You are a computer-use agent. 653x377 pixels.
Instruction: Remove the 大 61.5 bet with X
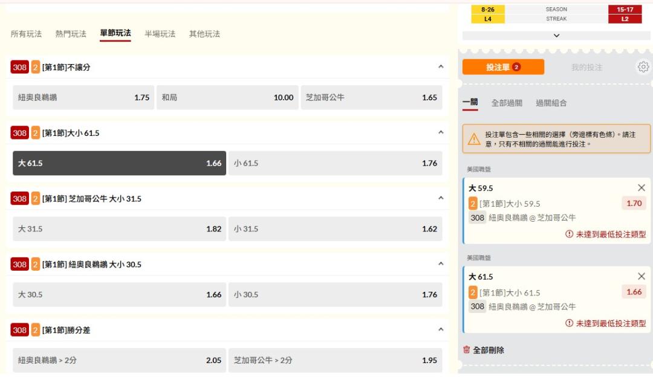[x=642, y=276]
